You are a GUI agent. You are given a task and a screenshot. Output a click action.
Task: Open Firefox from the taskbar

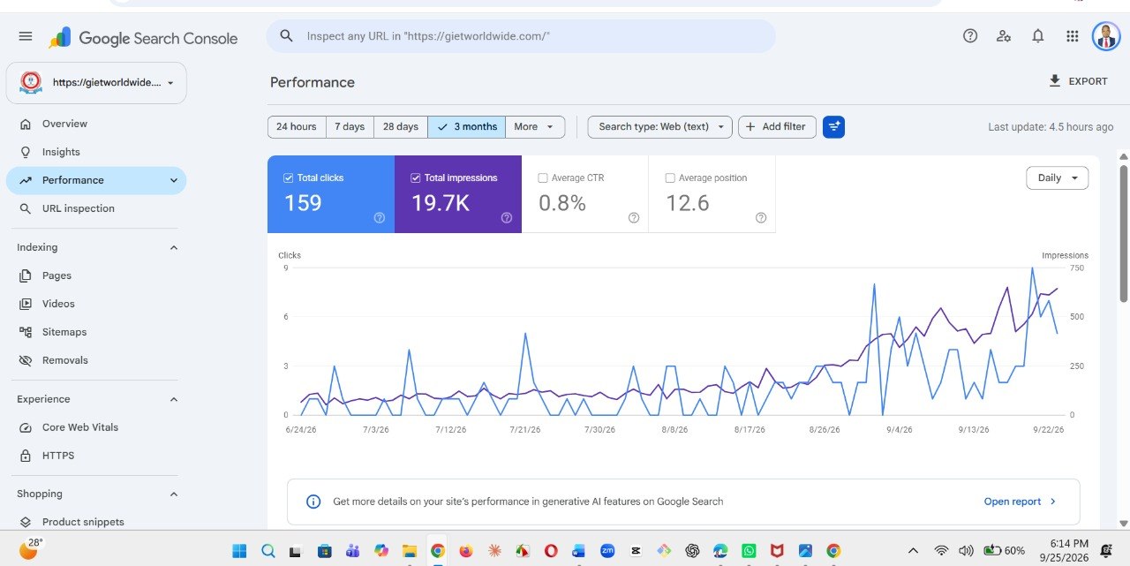click(x=465, y=551)
